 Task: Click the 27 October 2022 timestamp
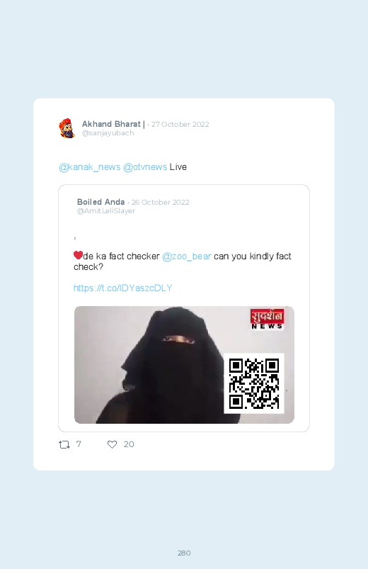tap(180, 125)
